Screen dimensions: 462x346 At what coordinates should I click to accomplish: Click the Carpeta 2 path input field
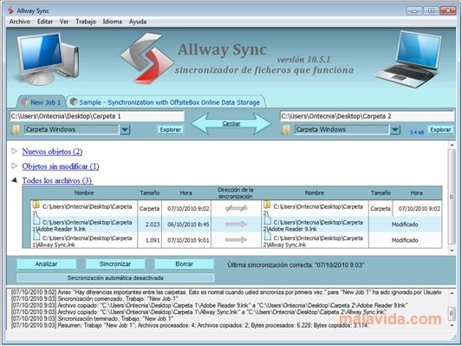point(368,116)
